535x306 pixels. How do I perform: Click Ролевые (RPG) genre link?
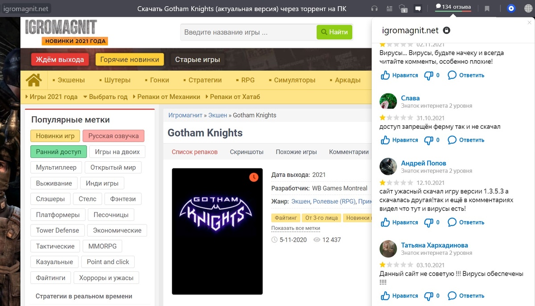[x=333, y=201]
